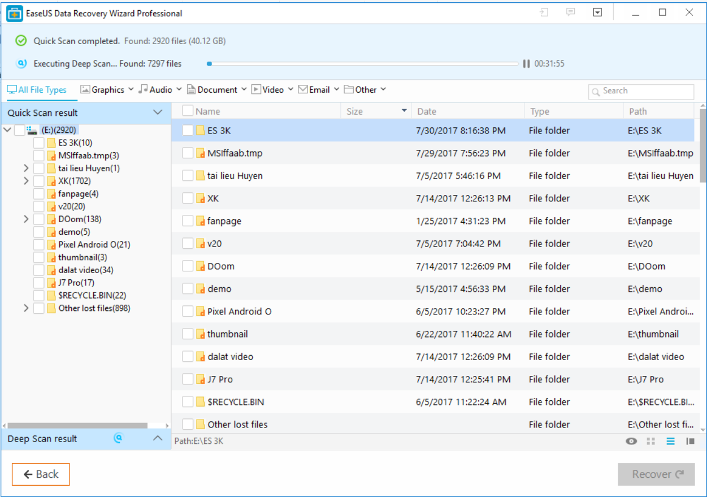Switch to preview pane view
This screenshot has height=497, width=707.
(x=690, y=441)
